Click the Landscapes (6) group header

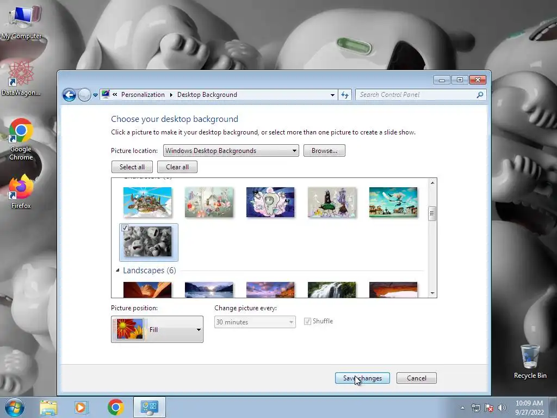149,271
